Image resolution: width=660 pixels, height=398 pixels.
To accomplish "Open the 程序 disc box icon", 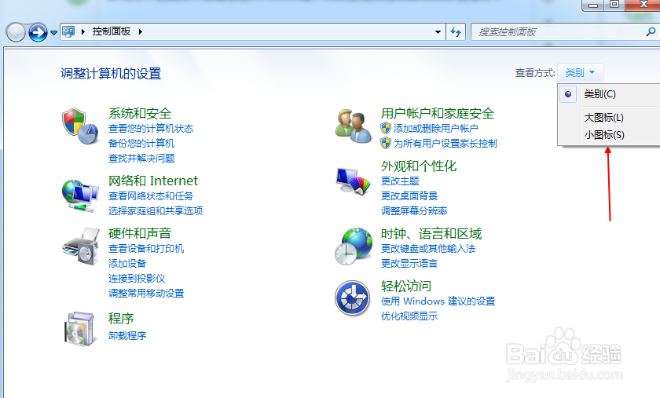I will [x=79, y=329].
